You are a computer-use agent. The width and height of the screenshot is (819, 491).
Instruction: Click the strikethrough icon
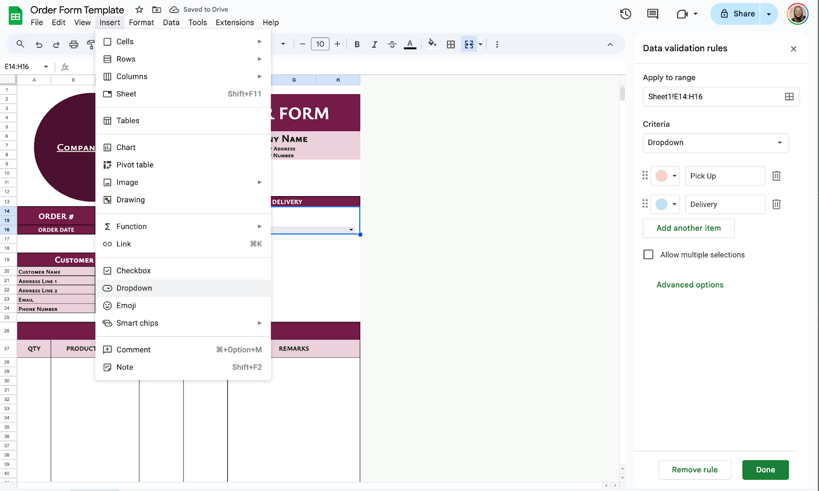point(392,45)
